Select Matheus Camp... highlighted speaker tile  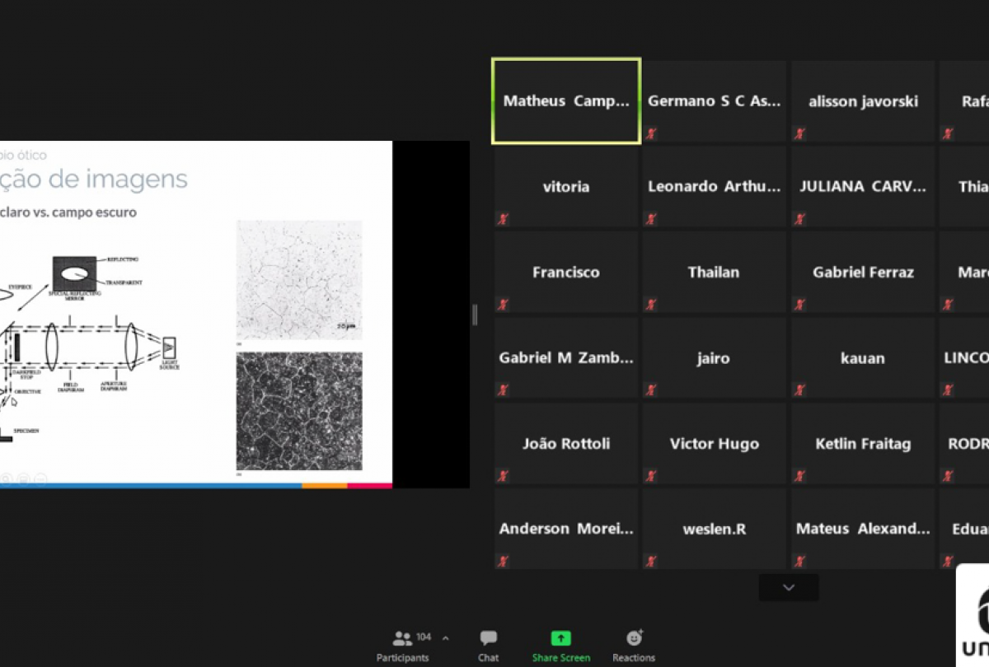tap(566, 101)
